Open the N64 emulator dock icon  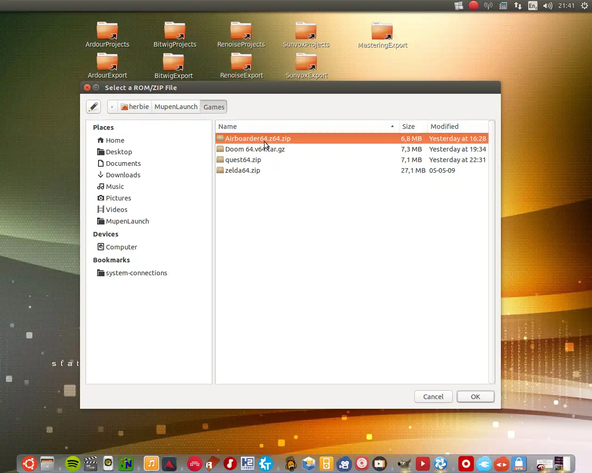point(125,463)
